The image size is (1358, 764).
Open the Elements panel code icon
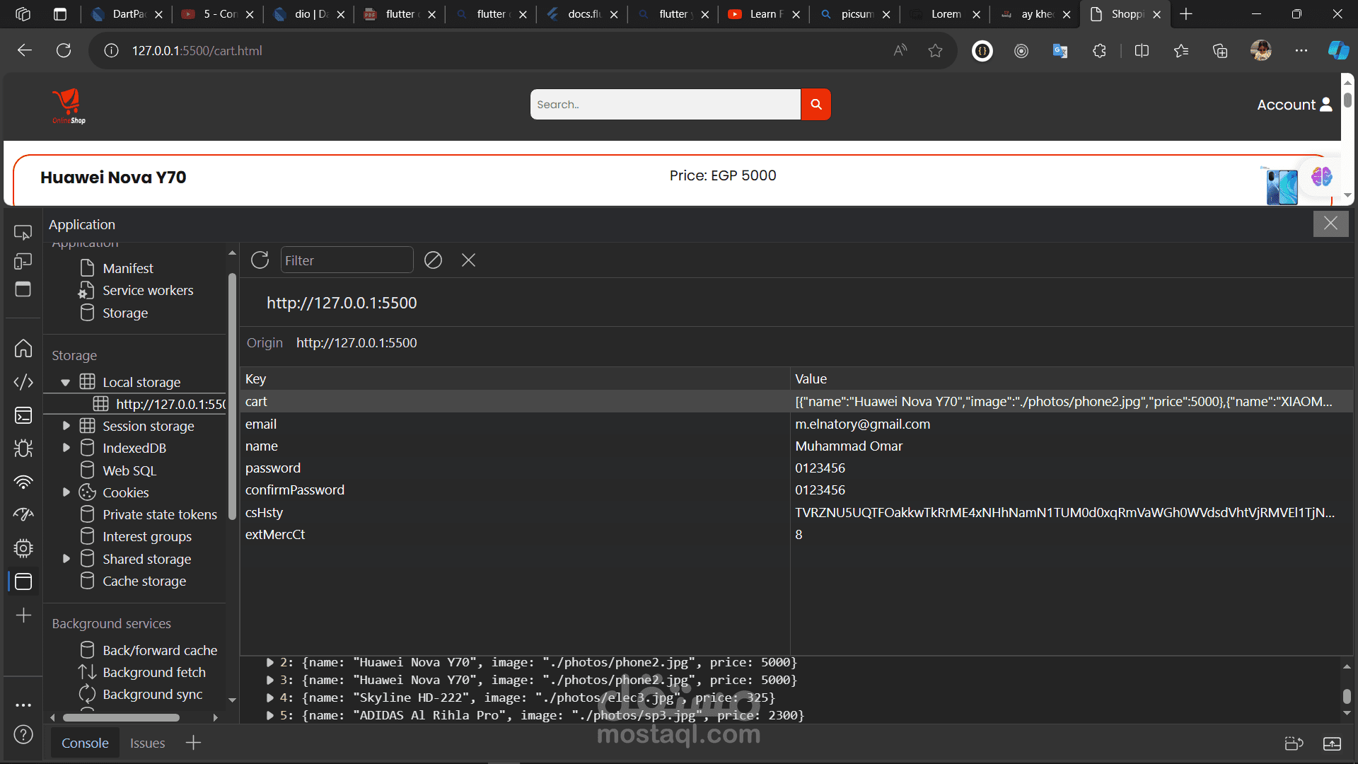pyautogui.click(x=23, y=382)
